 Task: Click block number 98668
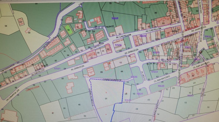(115, 18)
